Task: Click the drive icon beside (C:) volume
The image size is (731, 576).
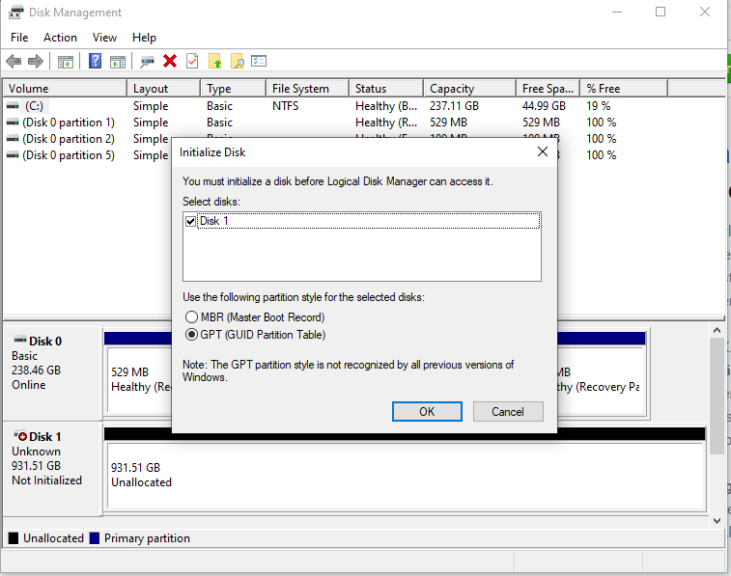Action: click(x=13, y=106)
